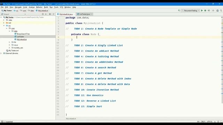The height and width of the screenshot is (125, 223).
Task: Close the MyLinkedList.java tab
Action: click(x=74, y=14)
